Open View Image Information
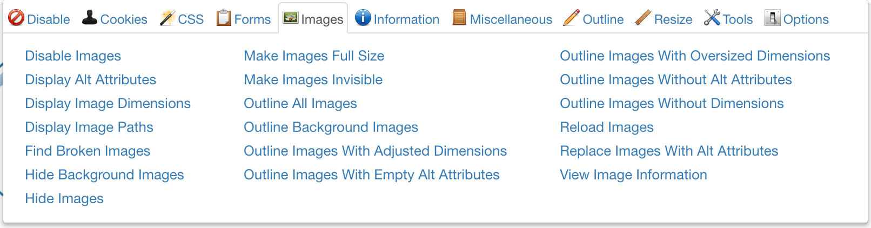This screenshot has width=871, height=228. click(x=633, y=175)
